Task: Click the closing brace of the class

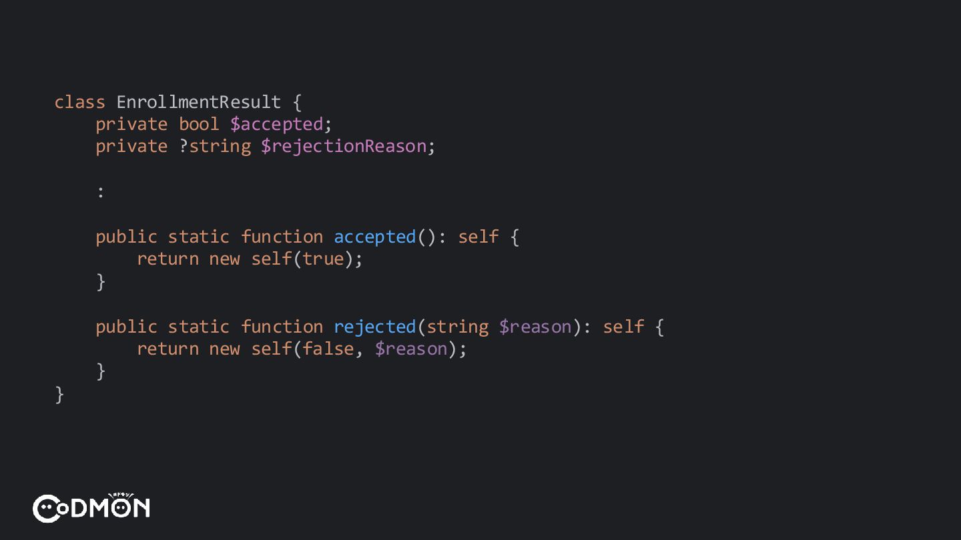Action: coord(59,395)
